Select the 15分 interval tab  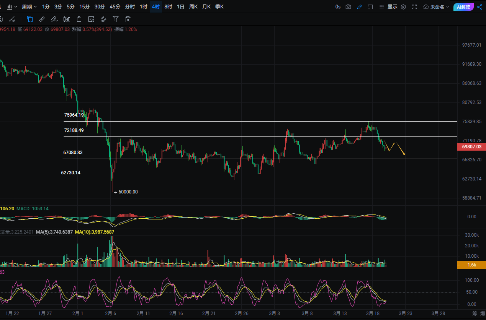pos(85,6)
